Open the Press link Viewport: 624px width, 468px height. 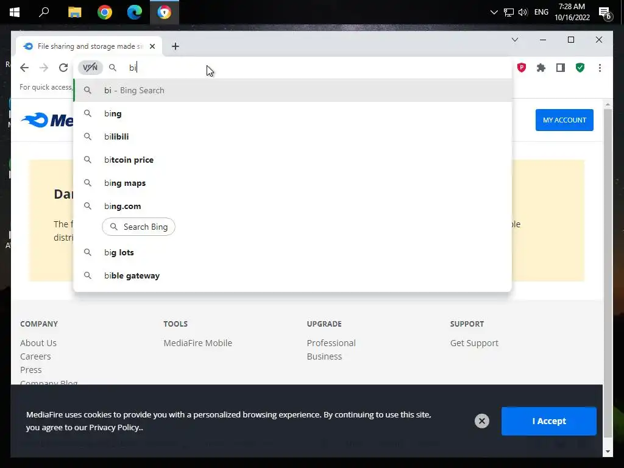tap(31, 370)
